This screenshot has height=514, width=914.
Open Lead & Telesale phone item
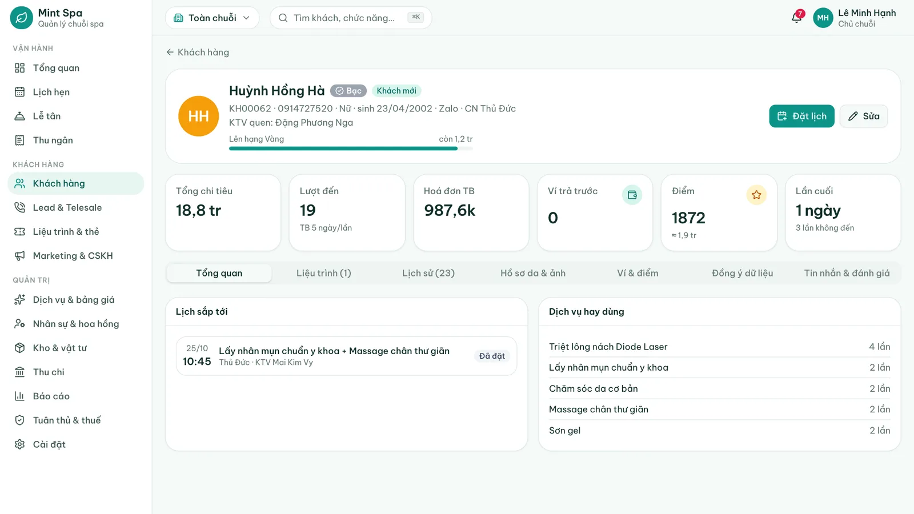click(x=76, y=207)
